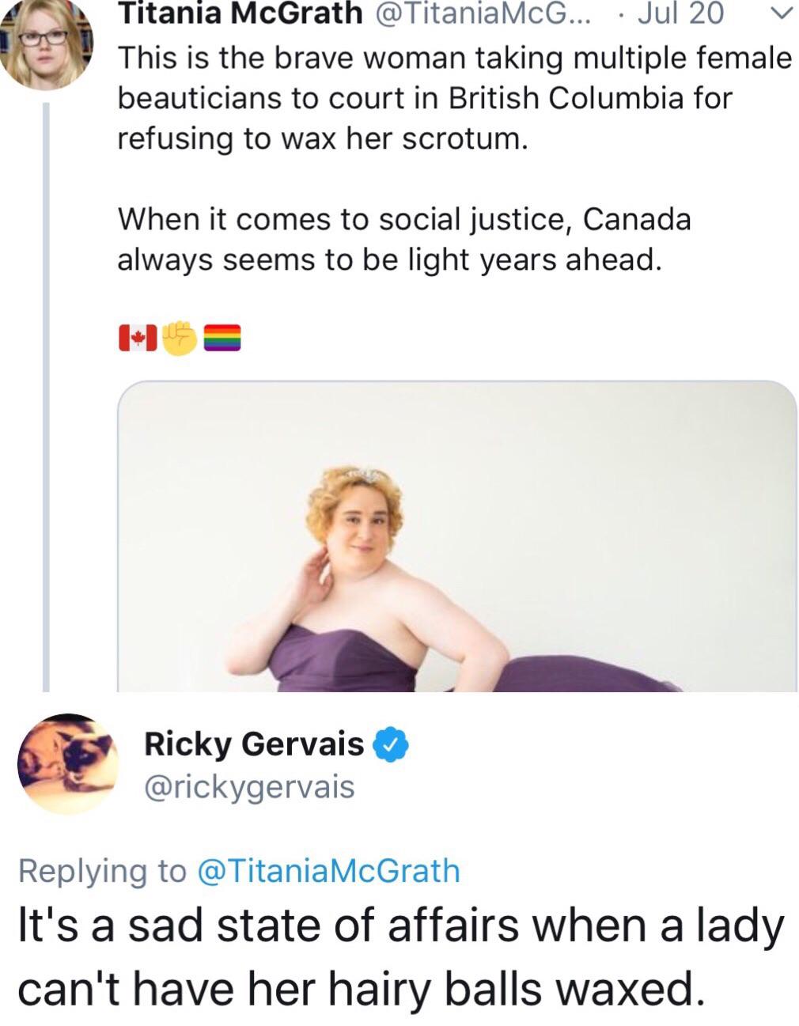Click the rainbow flag emoji

[x=222, y=339]
